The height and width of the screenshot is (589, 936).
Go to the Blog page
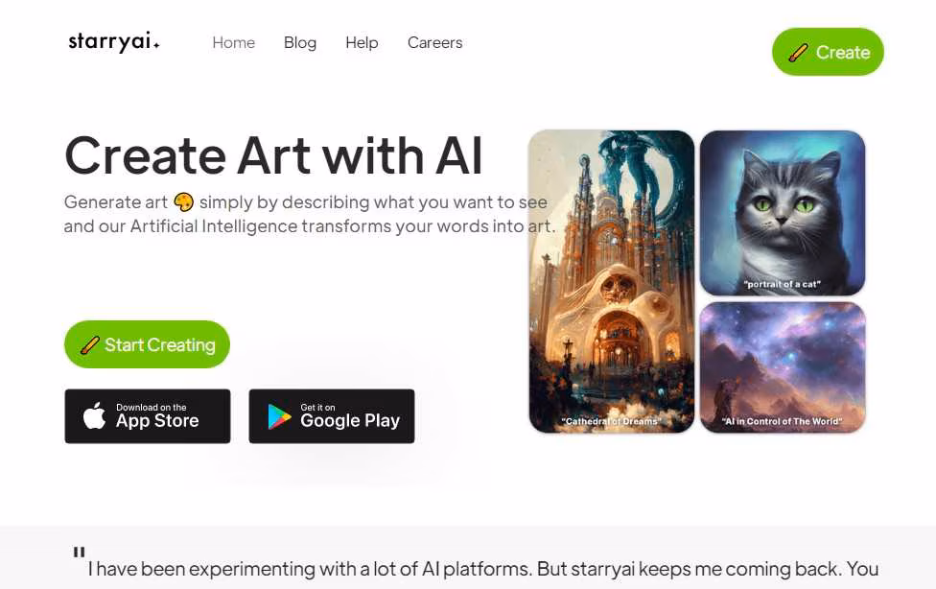(300, 42)
